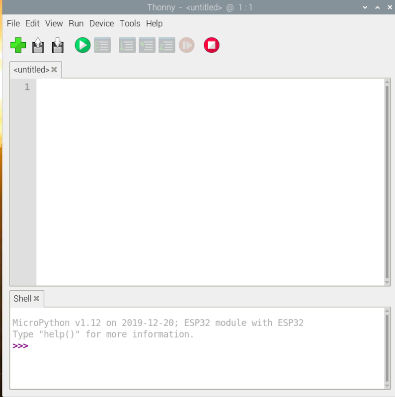Open the View menu

coord(54,23)
